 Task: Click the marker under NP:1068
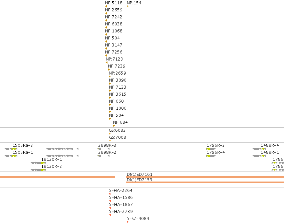point(106,34)
